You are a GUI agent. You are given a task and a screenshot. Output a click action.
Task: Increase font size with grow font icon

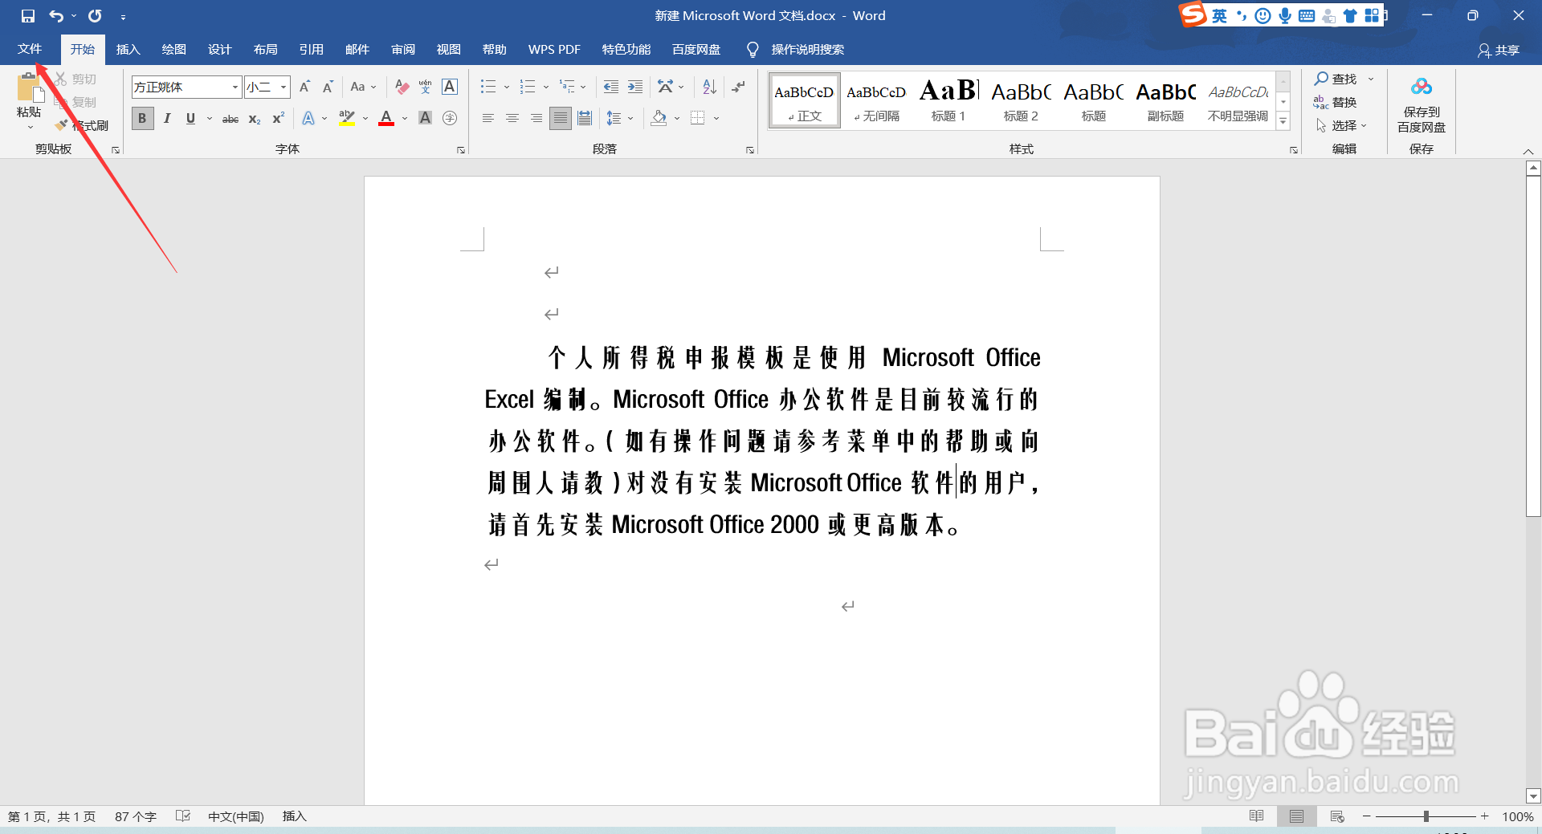coord(304,87)
